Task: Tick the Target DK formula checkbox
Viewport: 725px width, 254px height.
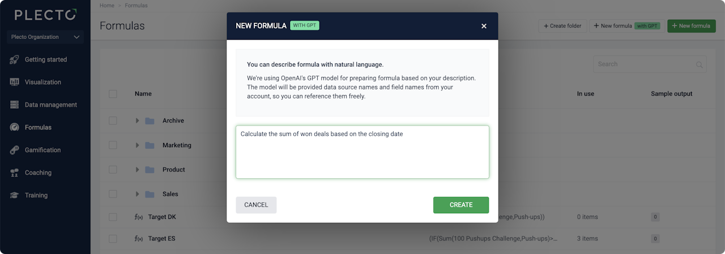Action: point(113,217)
